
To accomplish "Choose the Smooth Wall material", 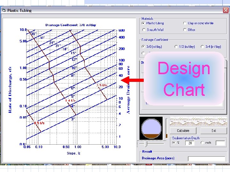I will [144, 30].
